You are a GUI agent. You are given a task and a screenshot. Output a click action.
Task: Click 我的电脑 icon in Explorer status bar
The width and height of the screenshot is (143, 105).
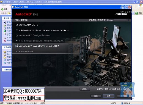coord(122,103)
